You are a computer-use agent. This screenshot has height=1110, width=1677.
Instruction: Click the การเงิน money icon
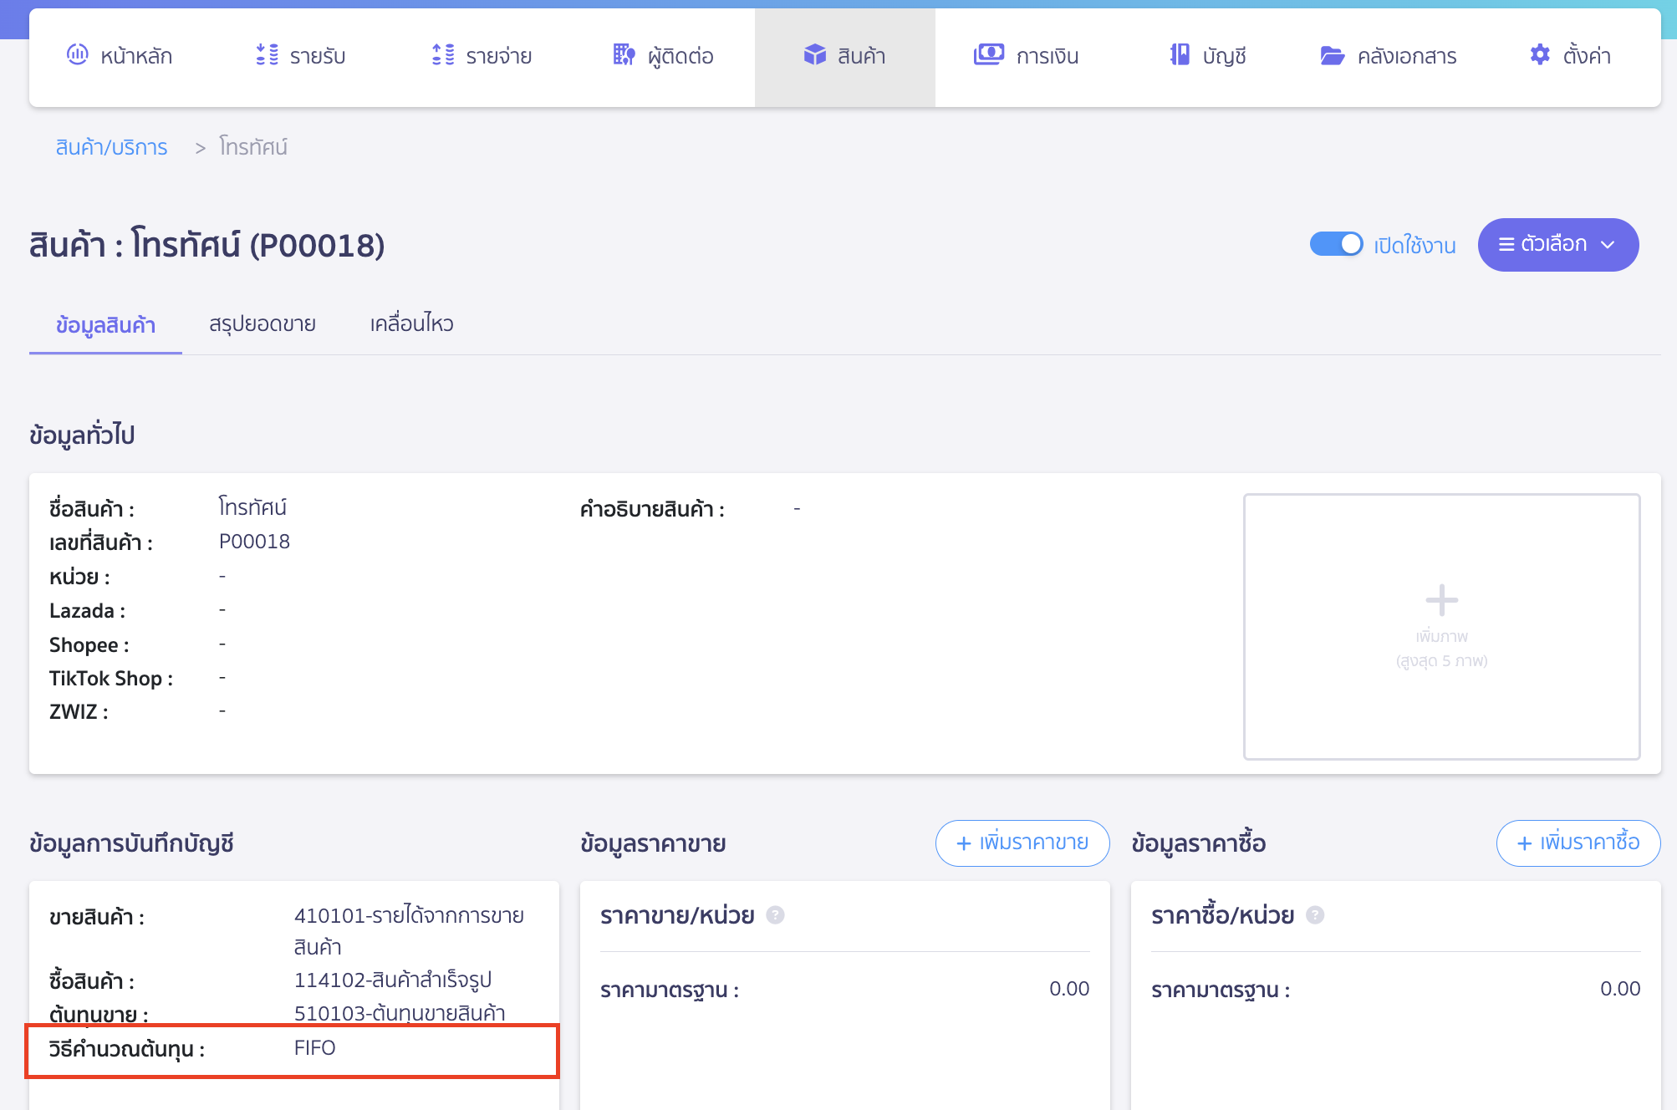point(988,55)
